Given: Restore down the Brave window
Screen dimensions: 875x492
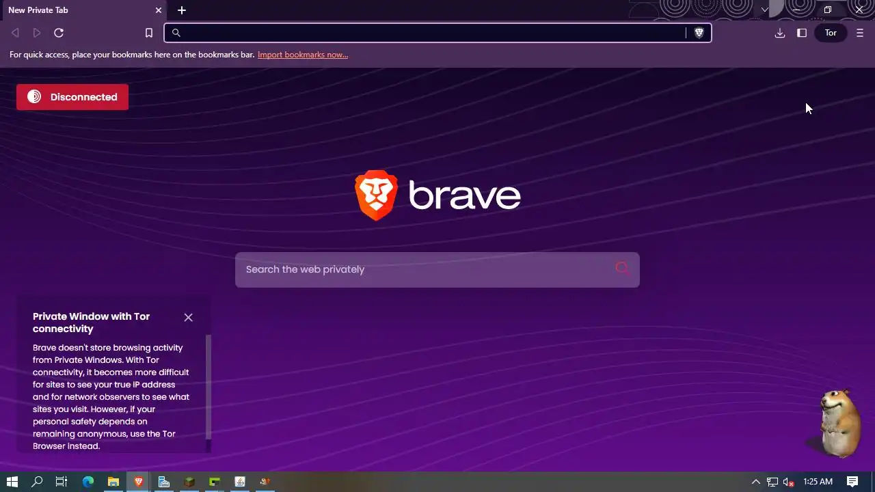Looking at the screenshot, I should (x=828, y=10).
